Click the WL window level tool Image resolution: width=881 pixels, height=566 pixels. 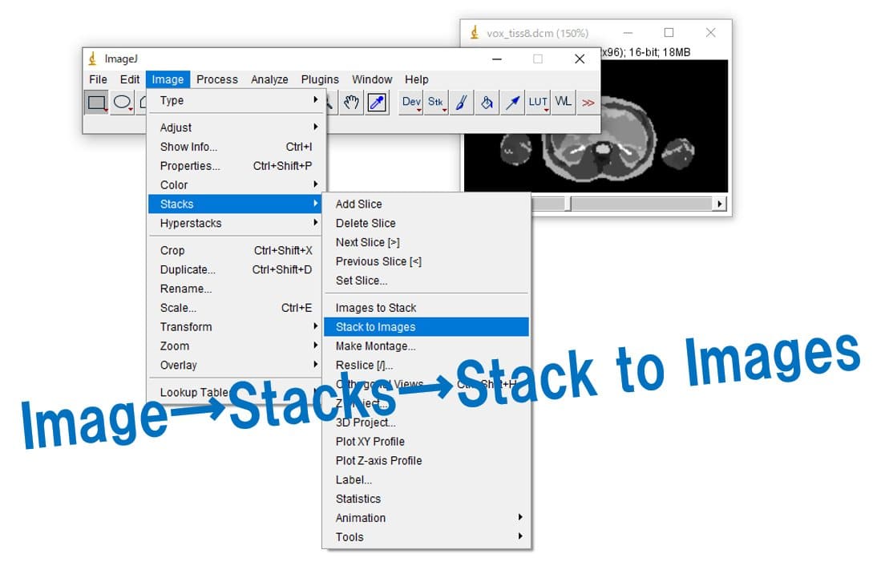[563, 103]
